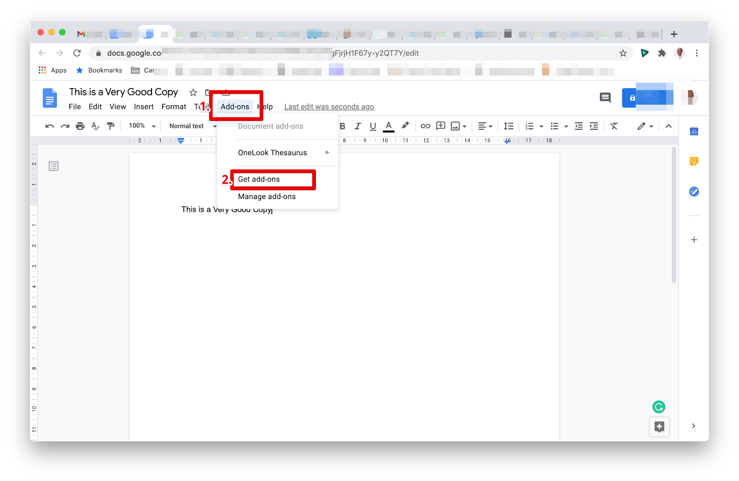
Task: Toggle underline formatting
Action: click(x=373, y=126)
